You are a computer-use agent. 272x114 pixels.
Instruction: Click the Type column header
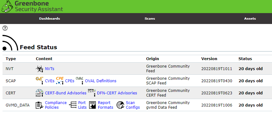tap(11, 59)
